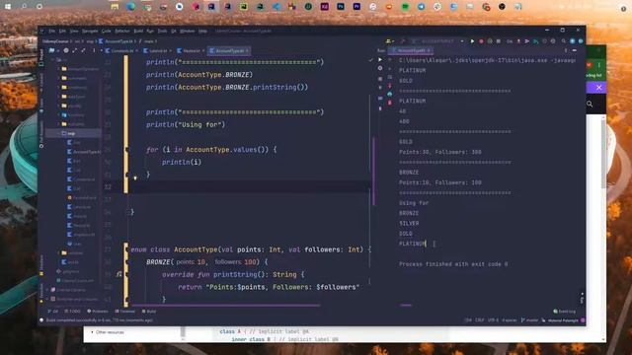Open the Git branch master widget

point(530,320)
